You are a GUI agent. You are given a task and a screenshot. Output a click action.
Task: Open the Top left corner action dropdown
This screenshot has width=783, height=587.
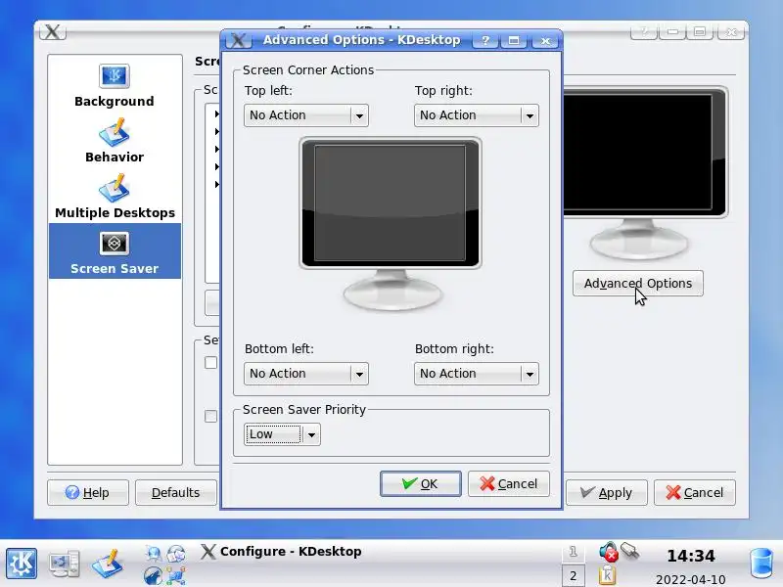click(306, 115)
